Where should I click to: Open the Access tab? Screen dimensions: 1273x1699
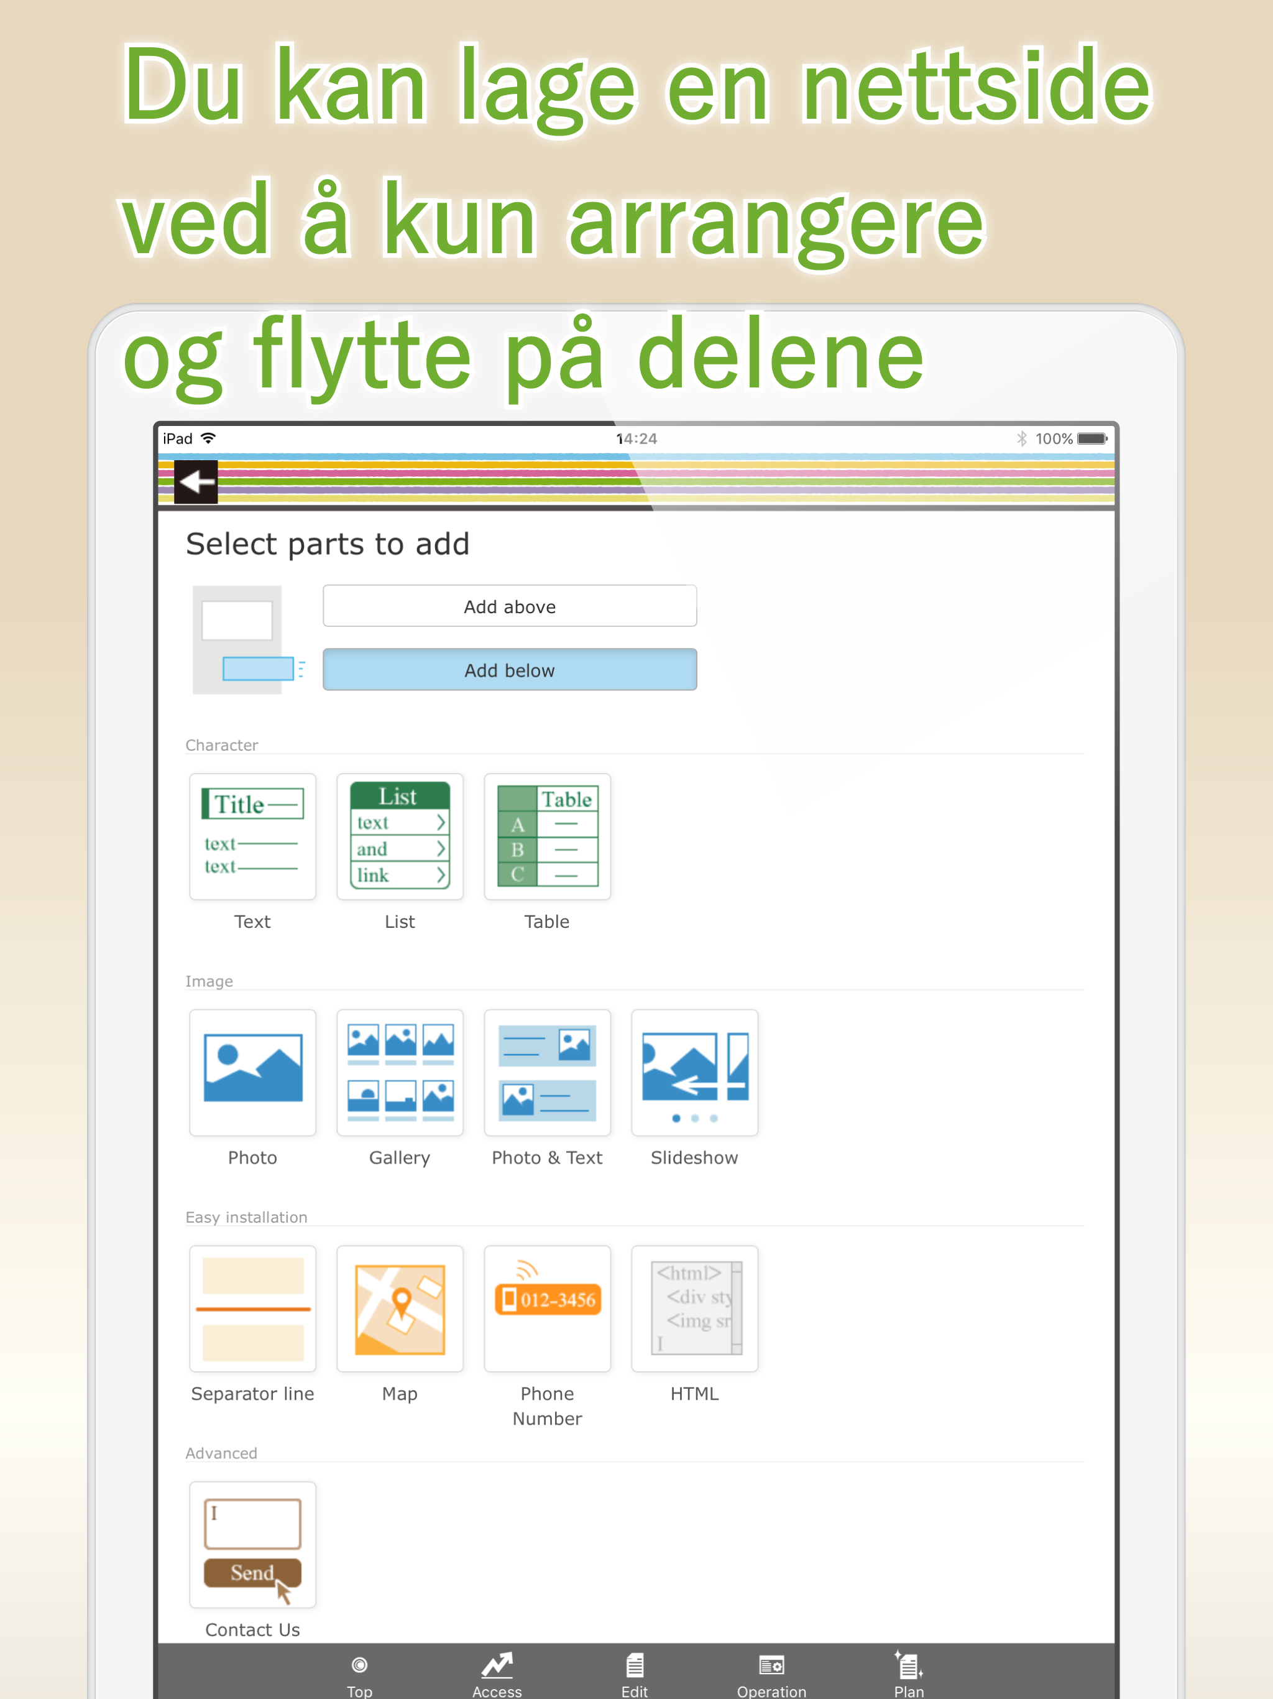(x=497, y=1674)
